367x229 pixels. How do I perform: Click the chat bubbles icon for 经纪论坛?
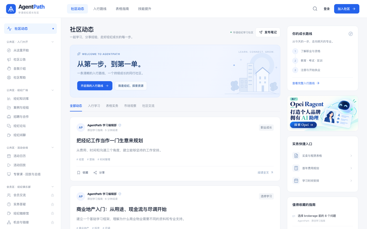[x=9, y=126]
